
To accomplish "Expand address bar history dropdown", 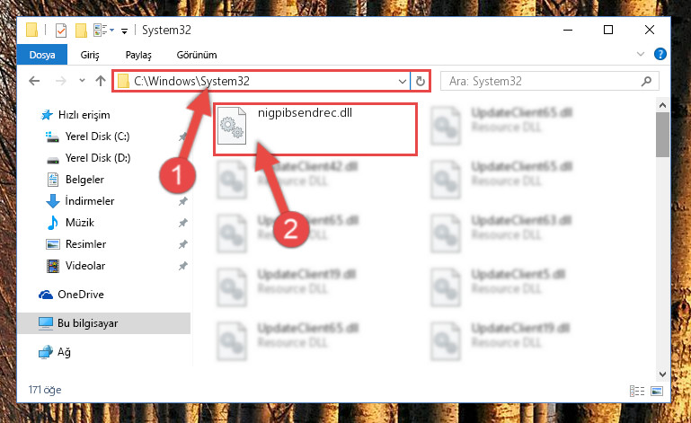I will pos(402,81).
